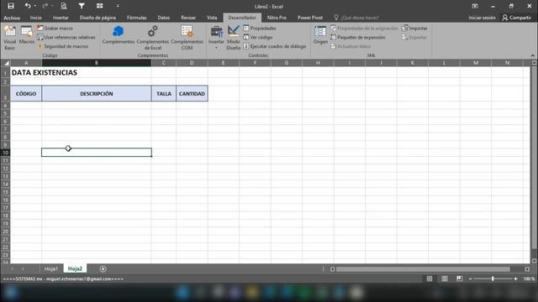
Task: Open control Propiedades
Action: (260, 28)
